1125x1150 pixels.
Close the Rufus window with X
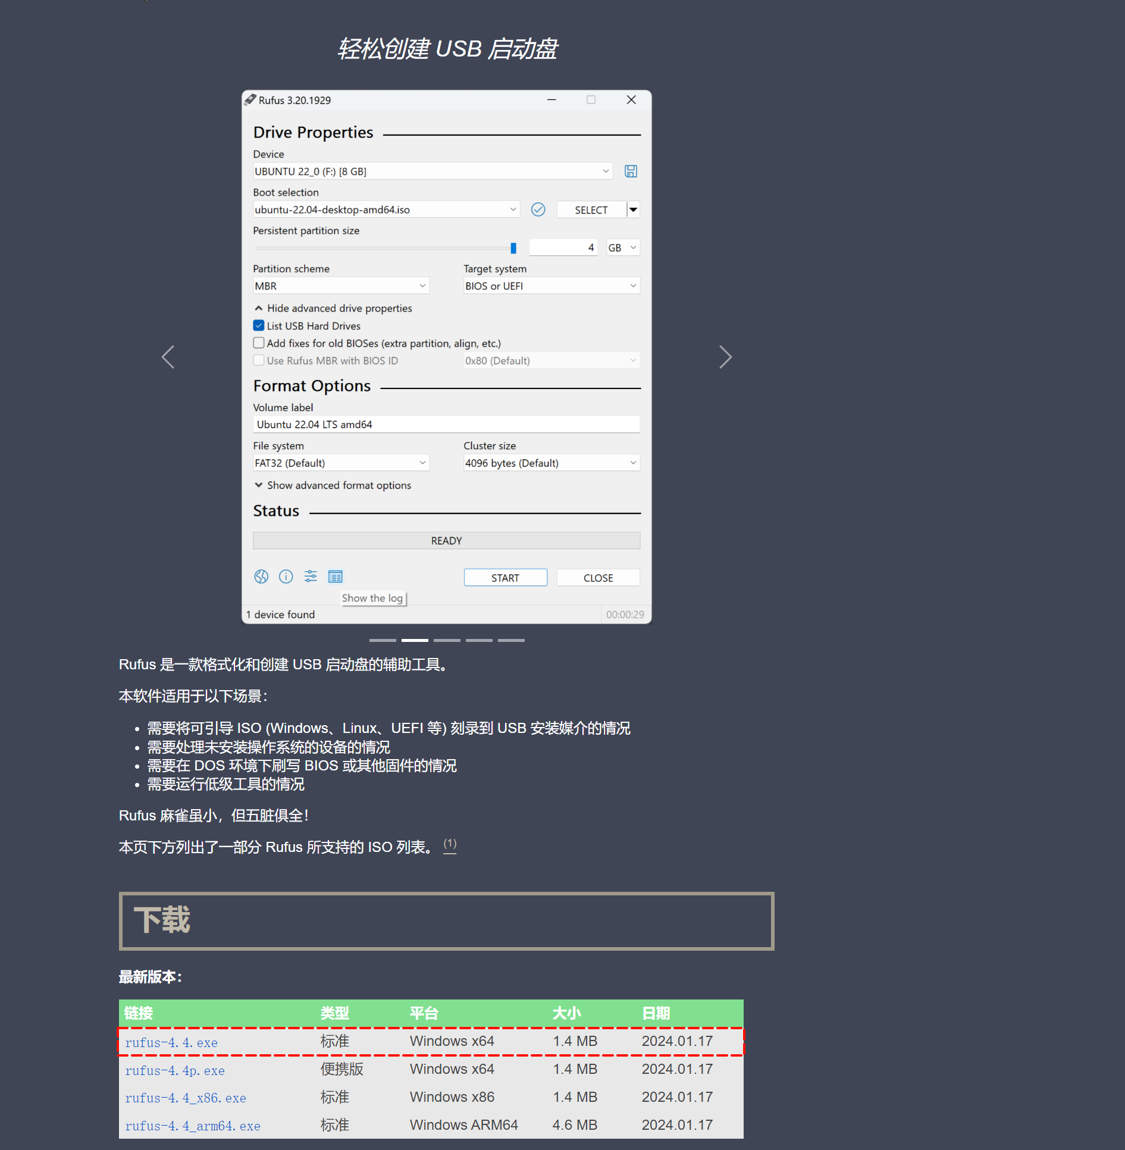pyautogui.click(x=631, y=100)
